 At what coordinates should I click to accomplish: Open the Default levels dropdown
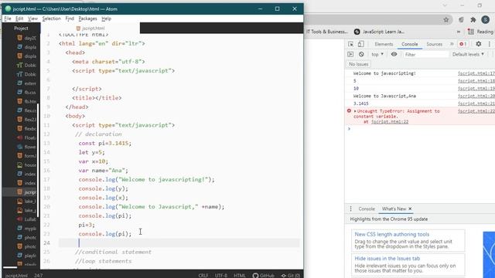[468, 54]
